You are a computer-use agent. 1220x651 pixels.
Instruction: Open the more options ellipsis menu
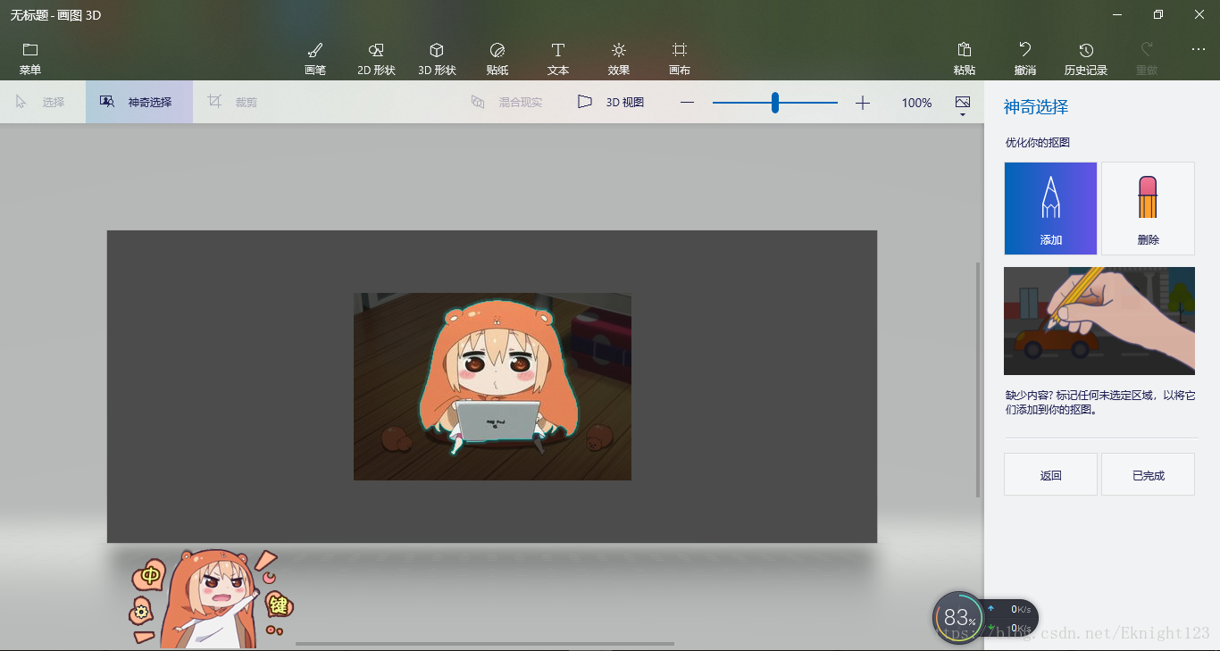pyautogui.click(x=1199, y=50)
